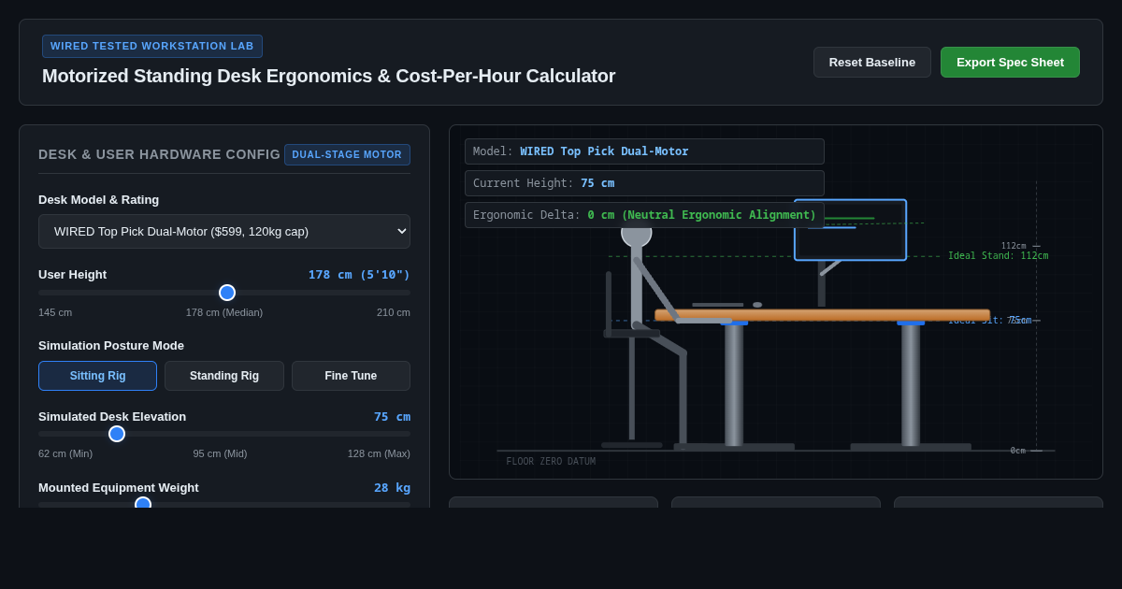Click the 178 cm (Median) label
Viewport: 1122px width, 589px height.
[x=224, y=312]
